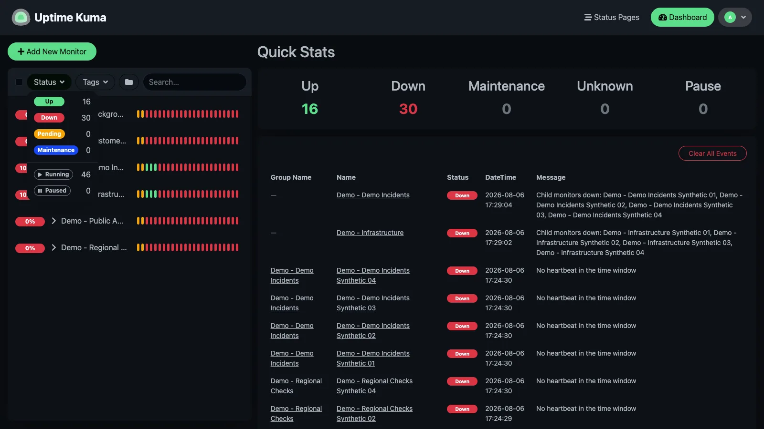This screenshot has width=764, height=429.
Task: Click the Uptime Kuma logo icon
Action: (21, 18)
